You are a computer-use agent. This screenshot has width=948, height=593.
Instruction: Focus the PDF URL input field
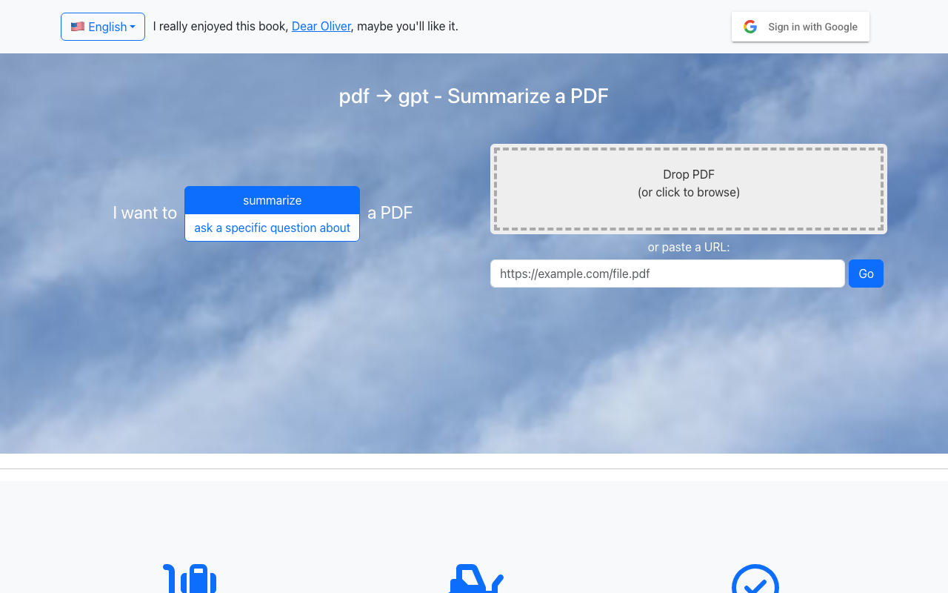667,274
